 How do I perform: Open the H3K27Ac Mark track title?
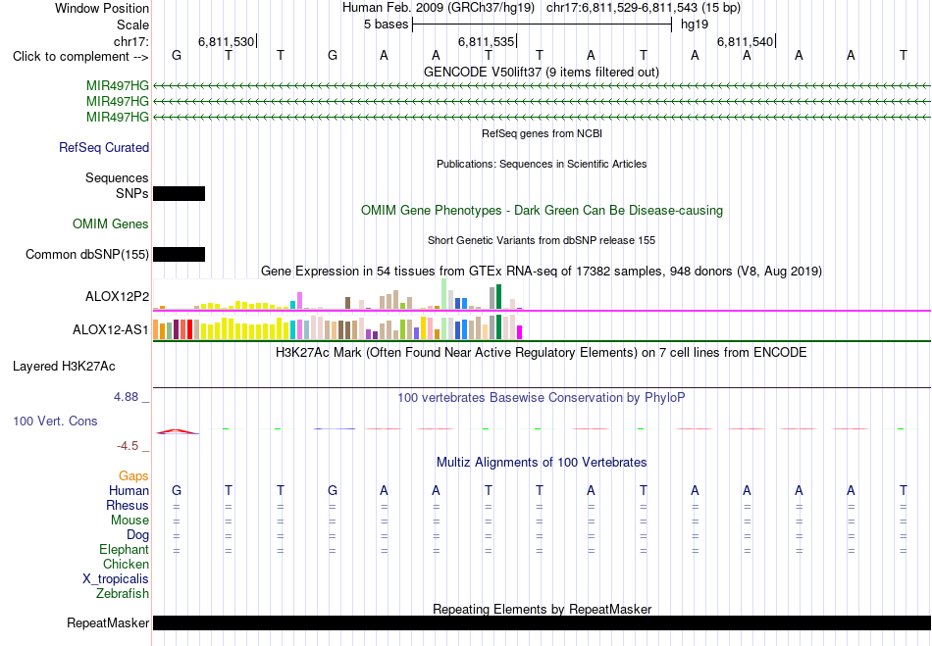pos(542,353)
